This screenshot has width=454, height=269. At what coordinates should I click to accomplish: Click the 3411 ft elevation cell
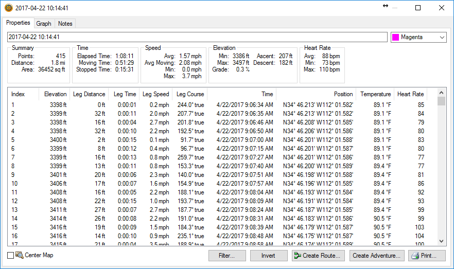(x=58, y=210)
